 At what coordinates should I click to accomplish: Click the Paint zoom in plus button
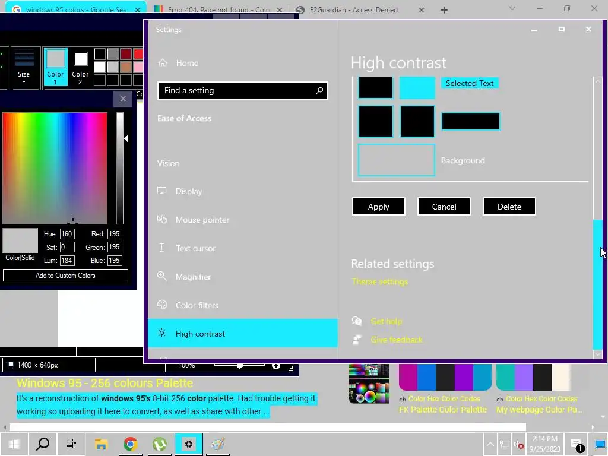click(275, 366)
